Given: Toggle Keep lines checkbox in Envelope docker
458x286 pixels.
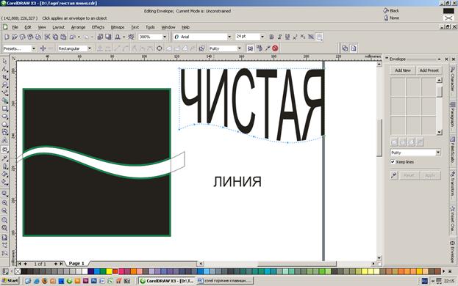Looking at the screenshot, I should tap(393, 162).
